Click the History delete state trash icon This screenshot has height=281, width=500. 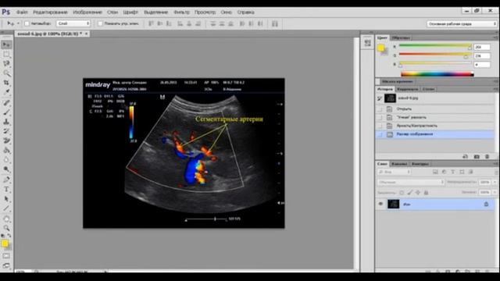pos(487,156)
